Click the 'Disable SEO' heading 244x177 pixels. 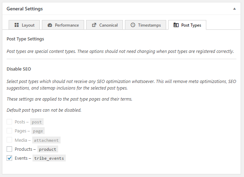point(19,69)
